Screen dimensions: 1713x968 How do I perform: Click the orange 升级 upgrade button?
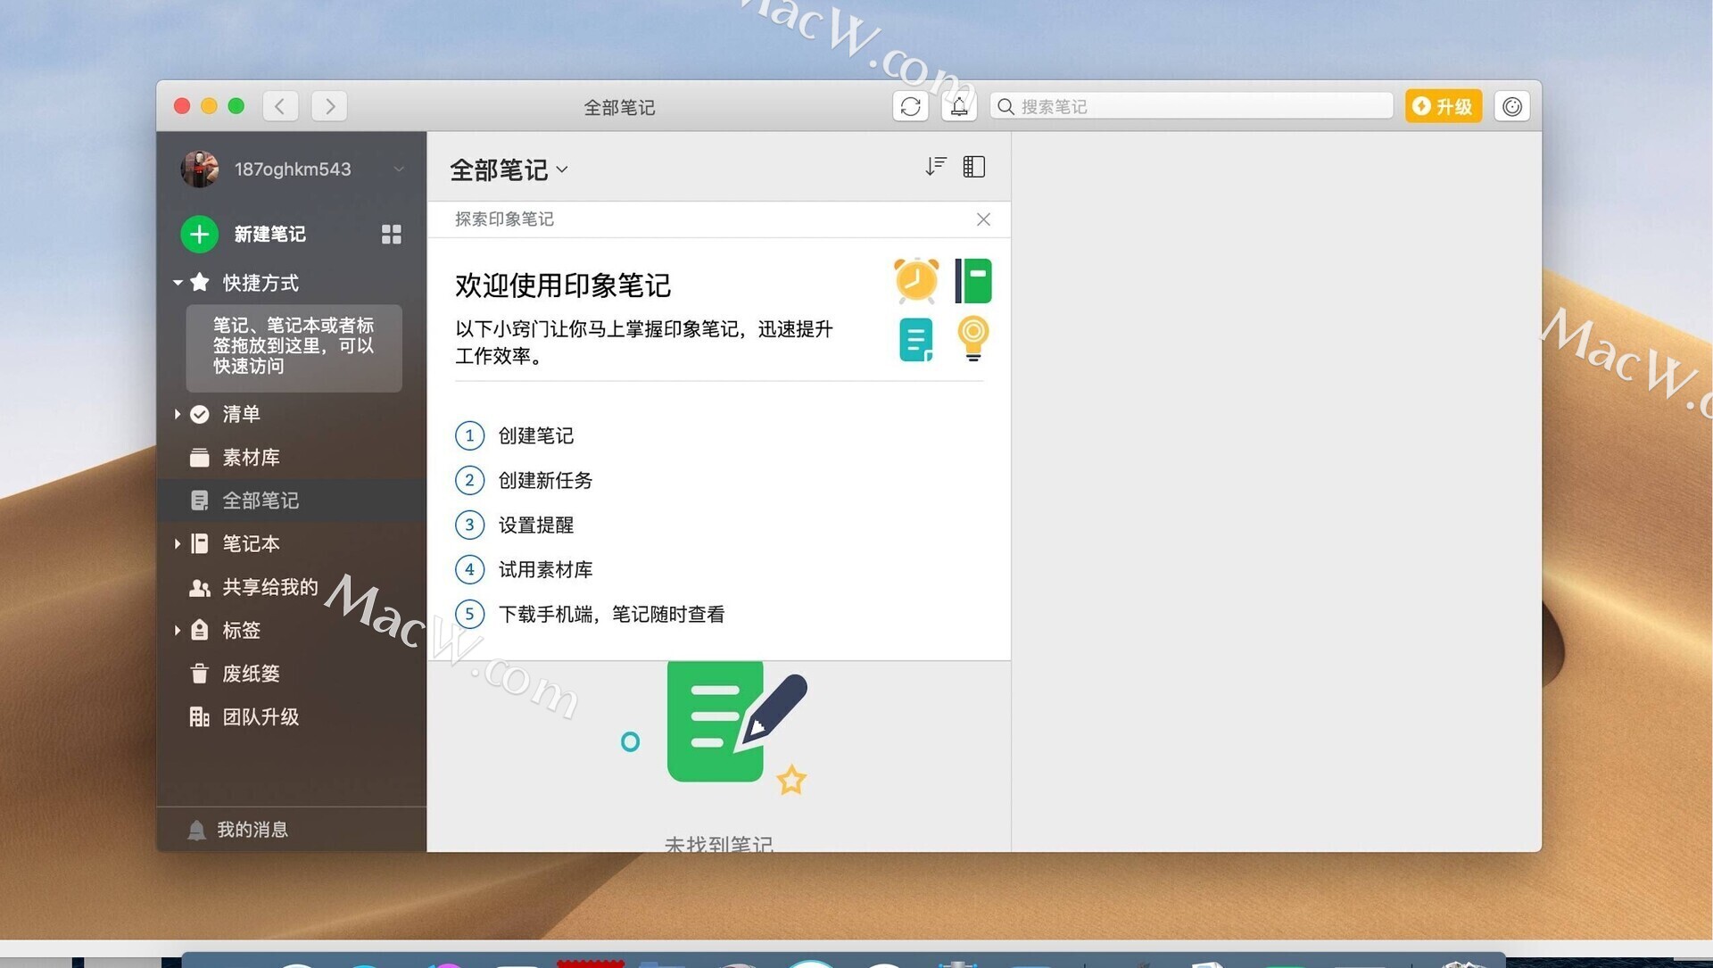coord(1443,106)
